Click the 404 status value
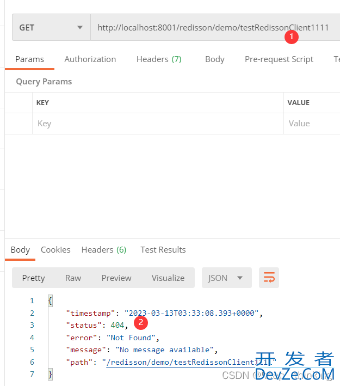Image resolution: width=340 pixels, height=386 pixels. point(118,325)
